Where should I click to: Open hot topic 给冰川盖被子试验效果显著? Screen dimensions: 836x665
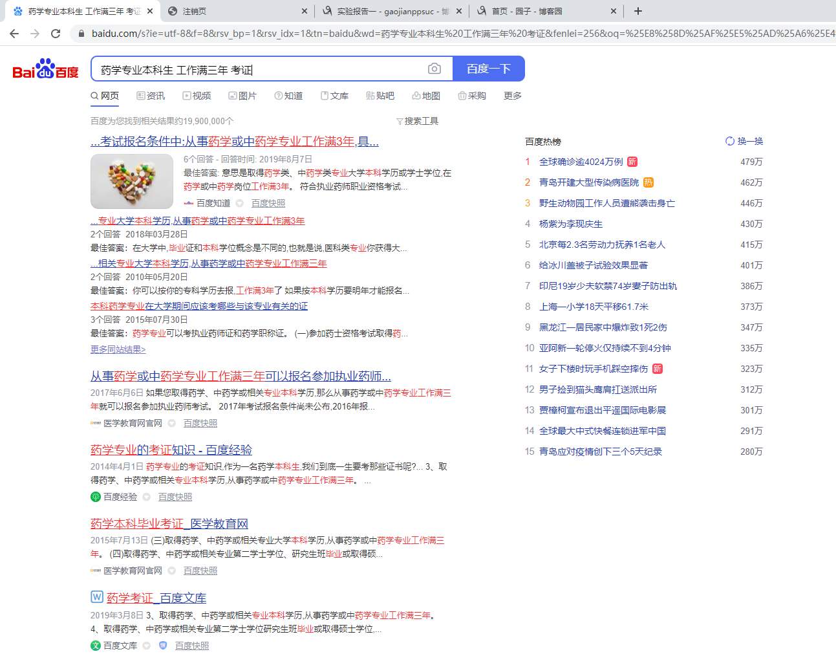[x=594, y=265]
